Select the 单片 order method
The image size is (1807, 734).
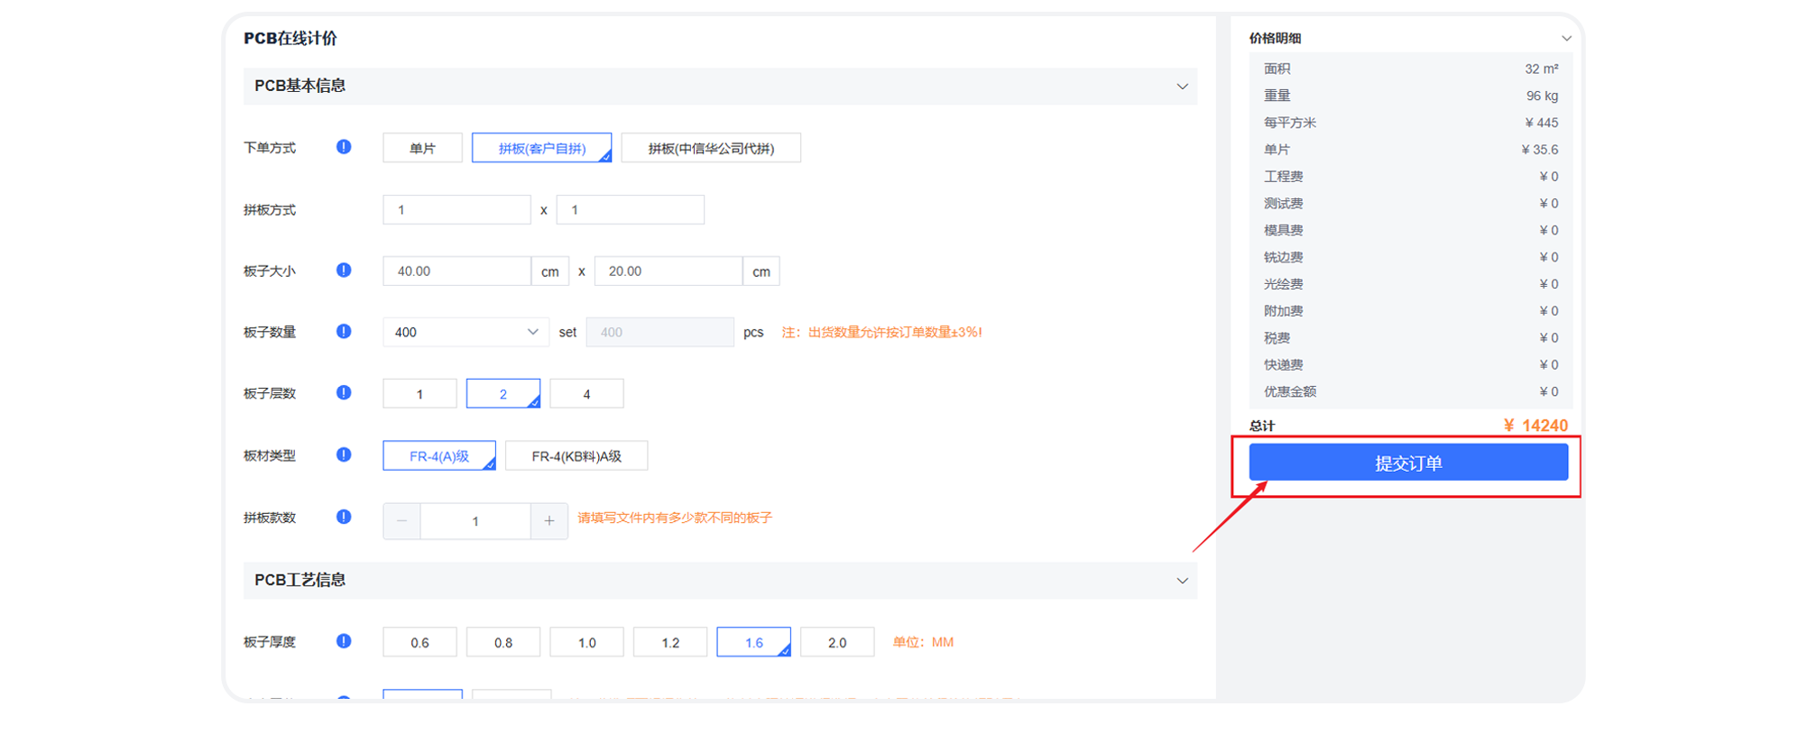422,148
